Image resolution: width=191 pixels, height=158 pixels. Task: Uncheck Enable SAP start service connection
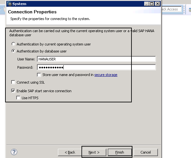pos(13,91)
